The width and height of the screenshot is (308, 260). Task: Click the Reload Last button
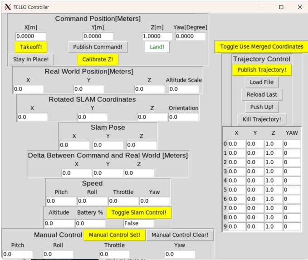tap(262, 94)
